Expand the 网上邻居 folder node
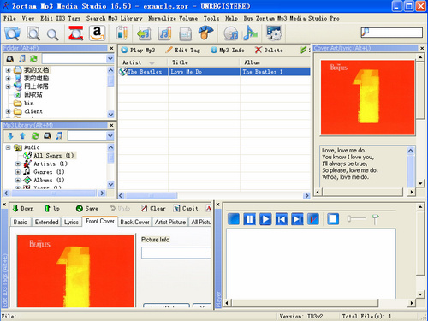This screenshot has height=321, width=428. pyautogui.click(x=8, y=86)
